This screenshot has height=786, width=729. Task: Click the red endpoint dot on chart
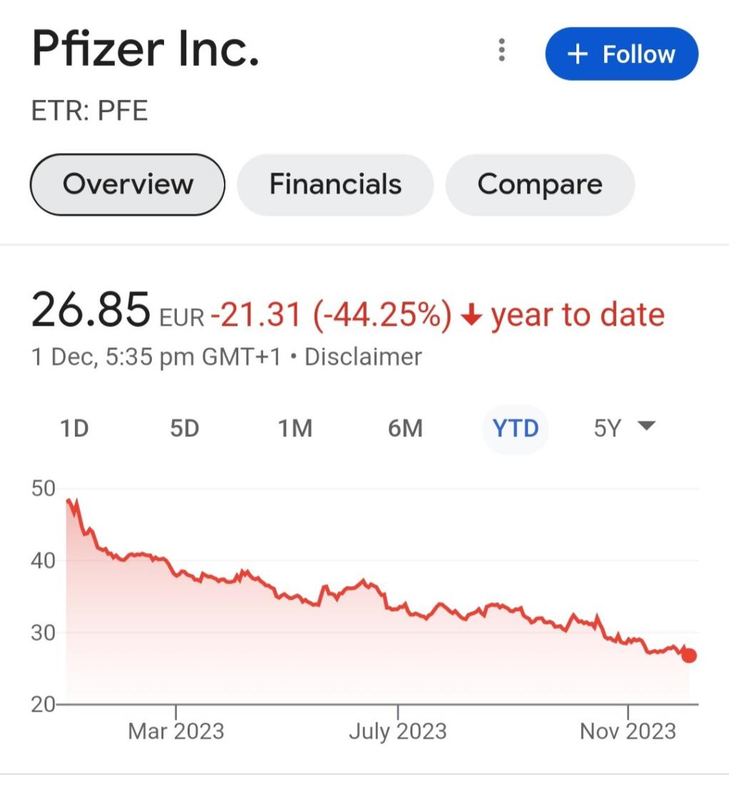tap(689, 655)
